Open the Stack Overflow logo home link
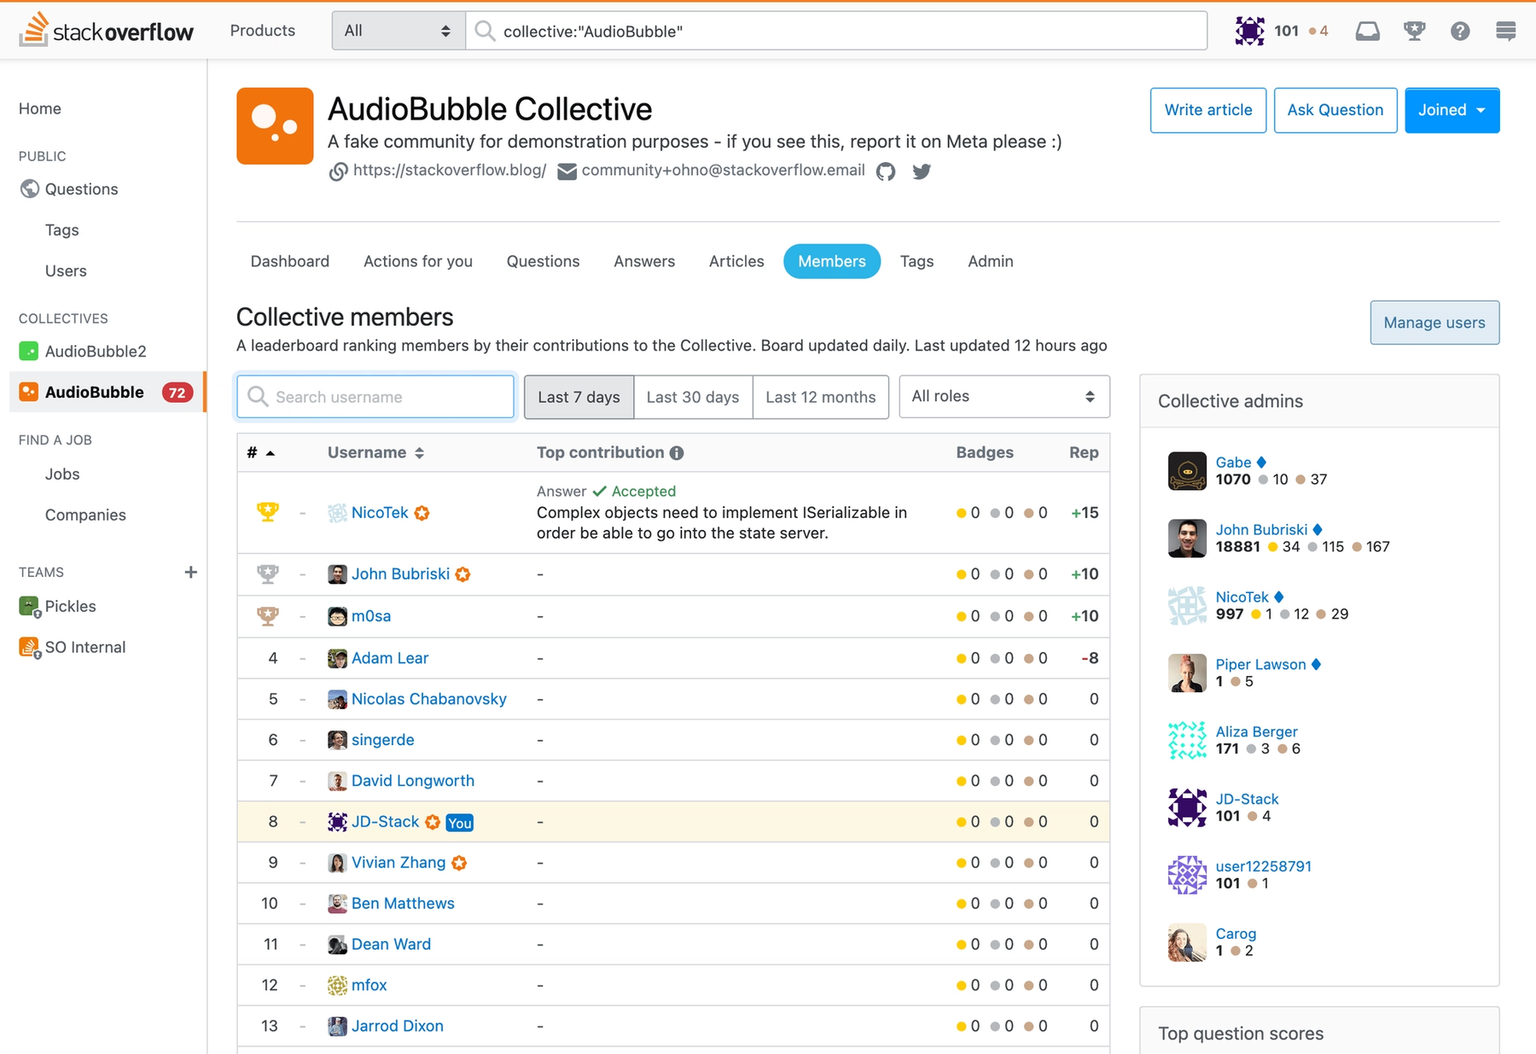The image size is (1536, 1054). 107,31
